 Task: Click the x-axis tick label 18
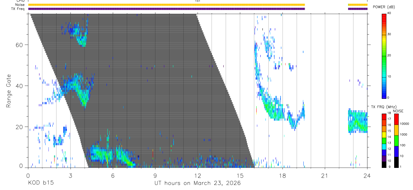(x=282, y=175)
